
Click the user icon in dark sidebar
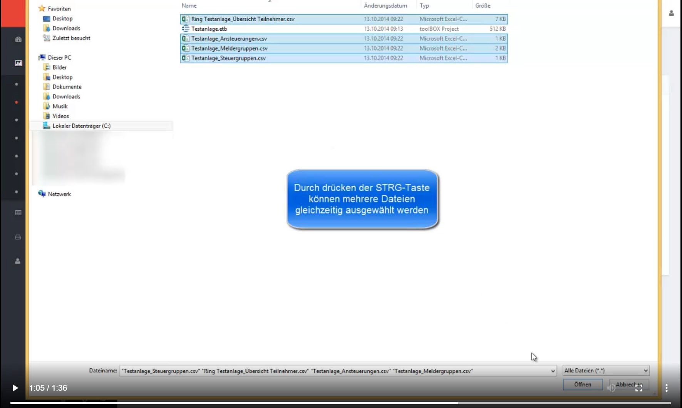click(x=18, y=261)
